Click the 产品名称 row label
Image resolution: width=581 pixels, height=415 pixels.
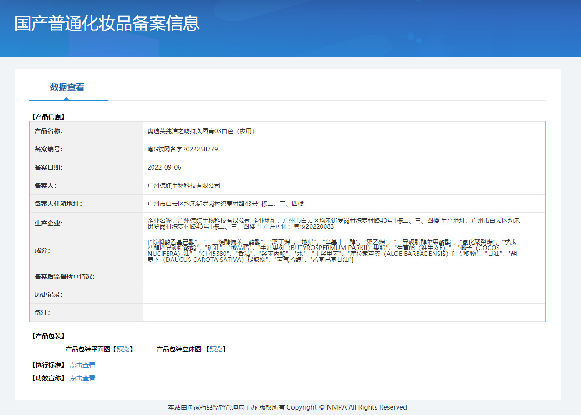[49, 131]
